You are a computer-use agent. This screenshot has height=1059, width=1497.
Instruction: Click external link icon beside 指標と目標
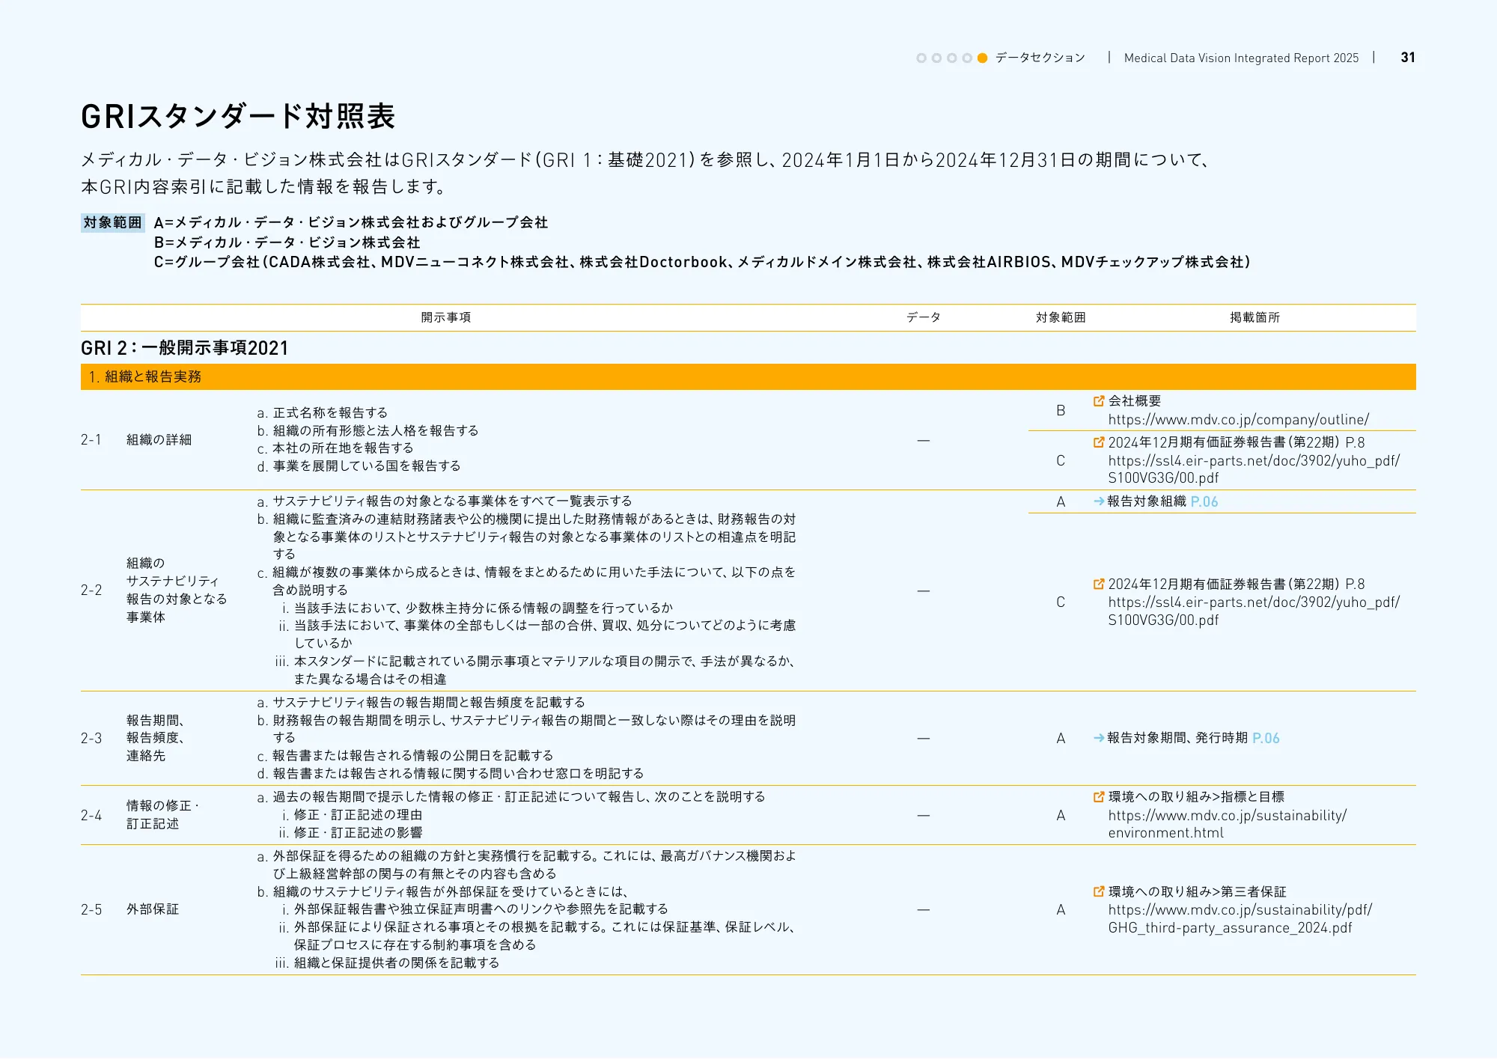pos(1098,797)
